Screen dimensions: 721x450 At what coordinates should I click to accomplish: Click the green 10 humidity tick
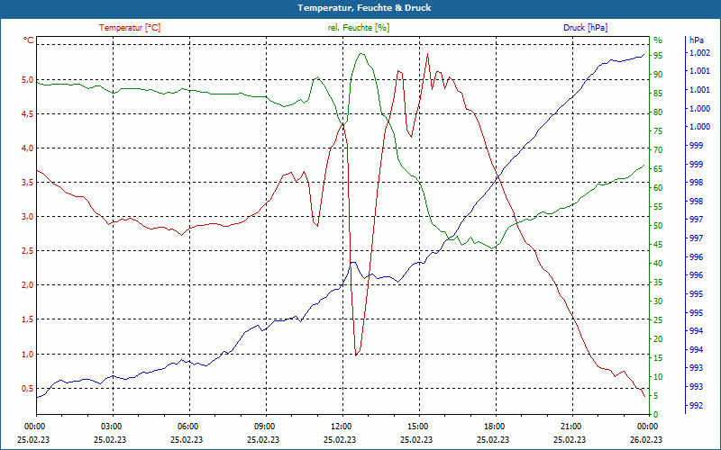(x=658, y=376)
